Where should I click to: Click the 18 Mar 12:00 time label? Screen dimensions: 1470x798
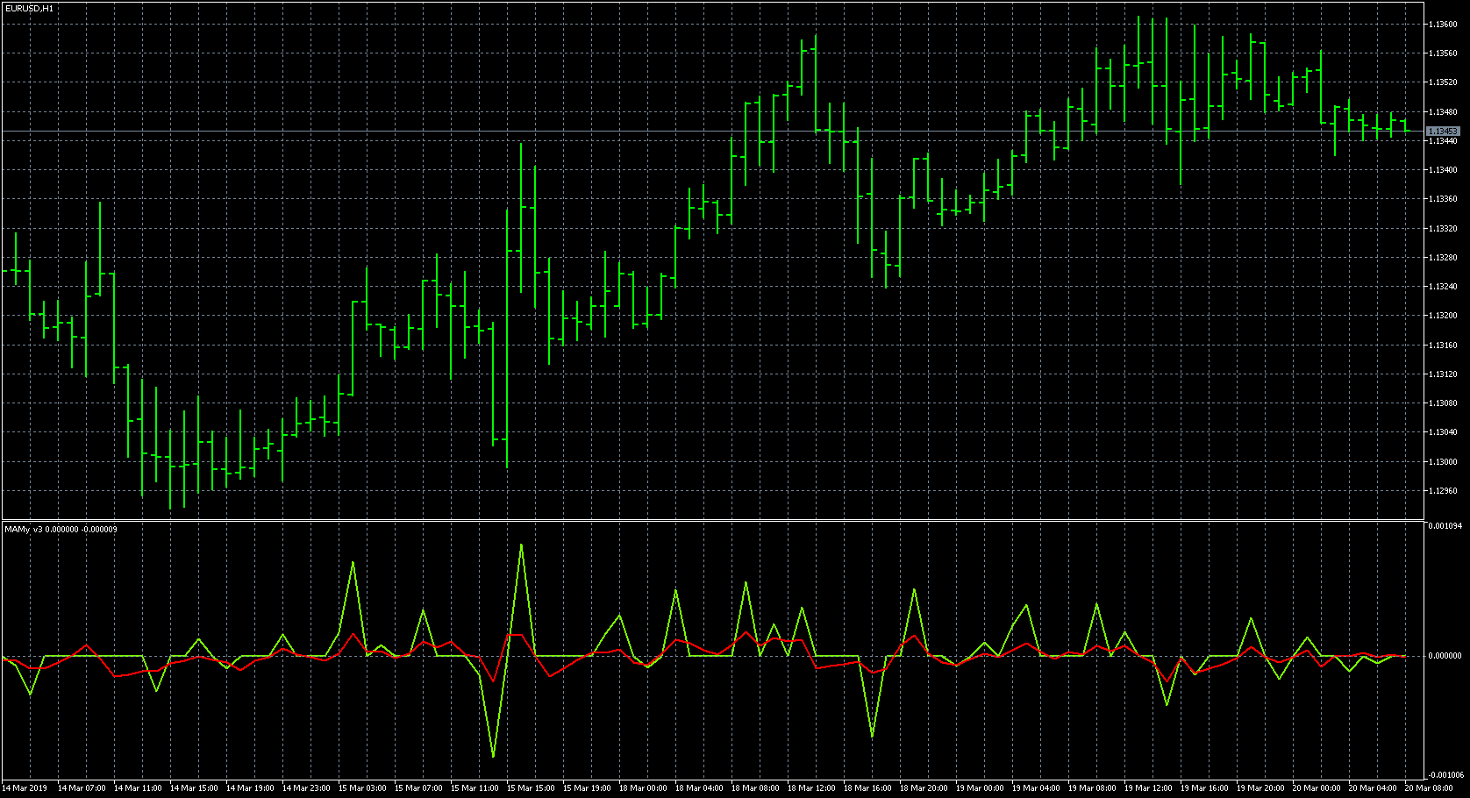[811, 788]
